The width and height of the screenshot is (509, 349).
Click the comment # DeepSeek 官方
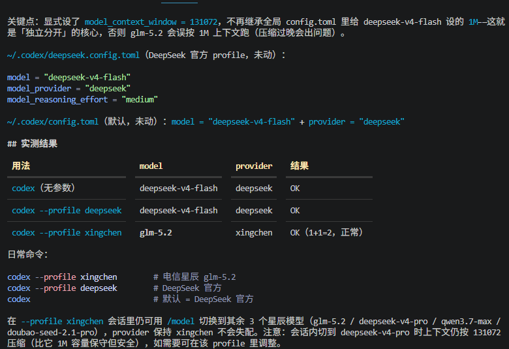[x=187, y=288]
